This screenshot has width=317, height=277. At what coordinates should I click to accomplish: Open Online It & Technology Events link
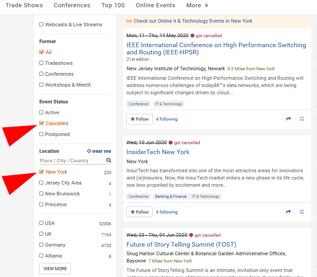click(x=193, y=21)
